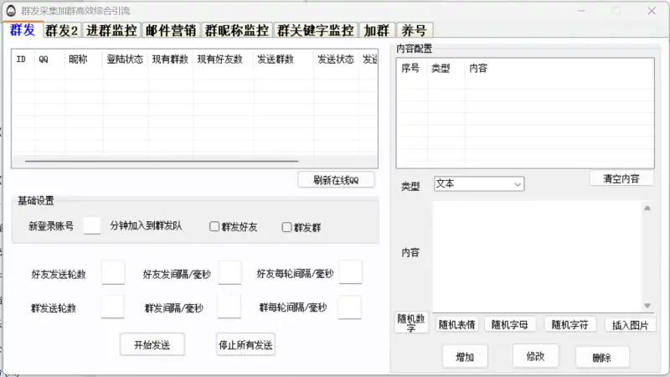Image resolution: width=670 pixels, height=377 pixels.
Task: Click the 插入图片 button
Action: [631, 325]
